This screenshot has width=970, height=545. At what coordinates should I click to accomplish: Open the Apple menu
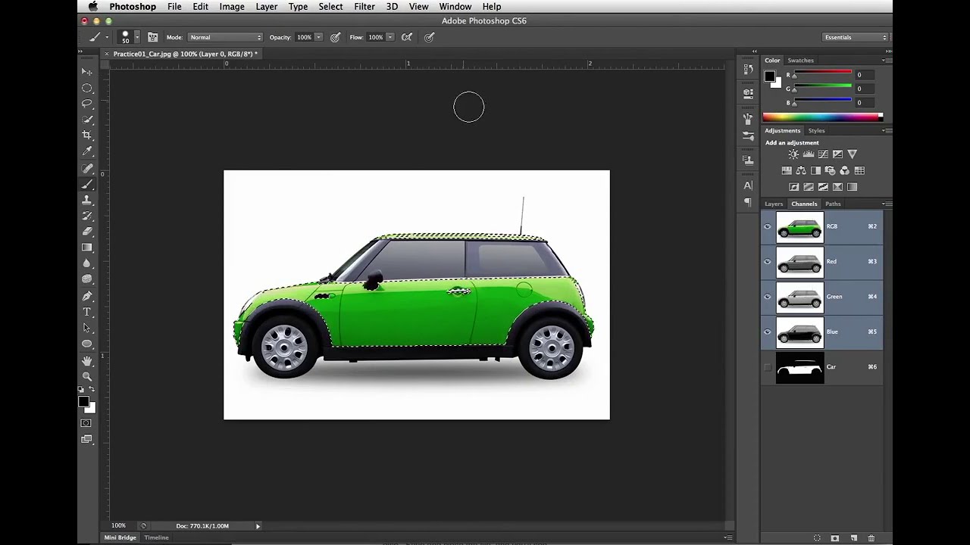point(92,7)
